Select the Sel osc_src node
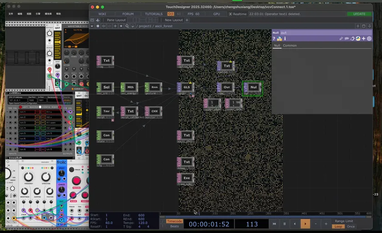Screen dimensions: 382x233 [105, 87]
